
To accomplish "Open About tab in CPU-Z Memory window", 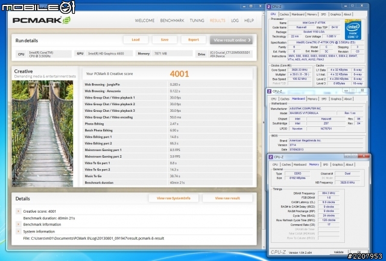I will pyautogui.click(x=349, y=164).
